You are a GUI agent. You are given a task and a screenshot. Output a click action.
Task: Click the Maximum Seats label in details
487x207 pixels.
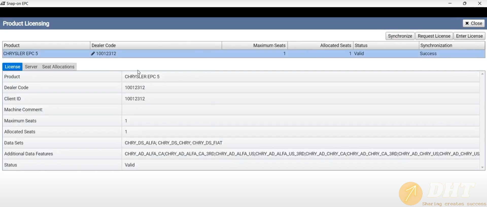click(x=20, y=121)
